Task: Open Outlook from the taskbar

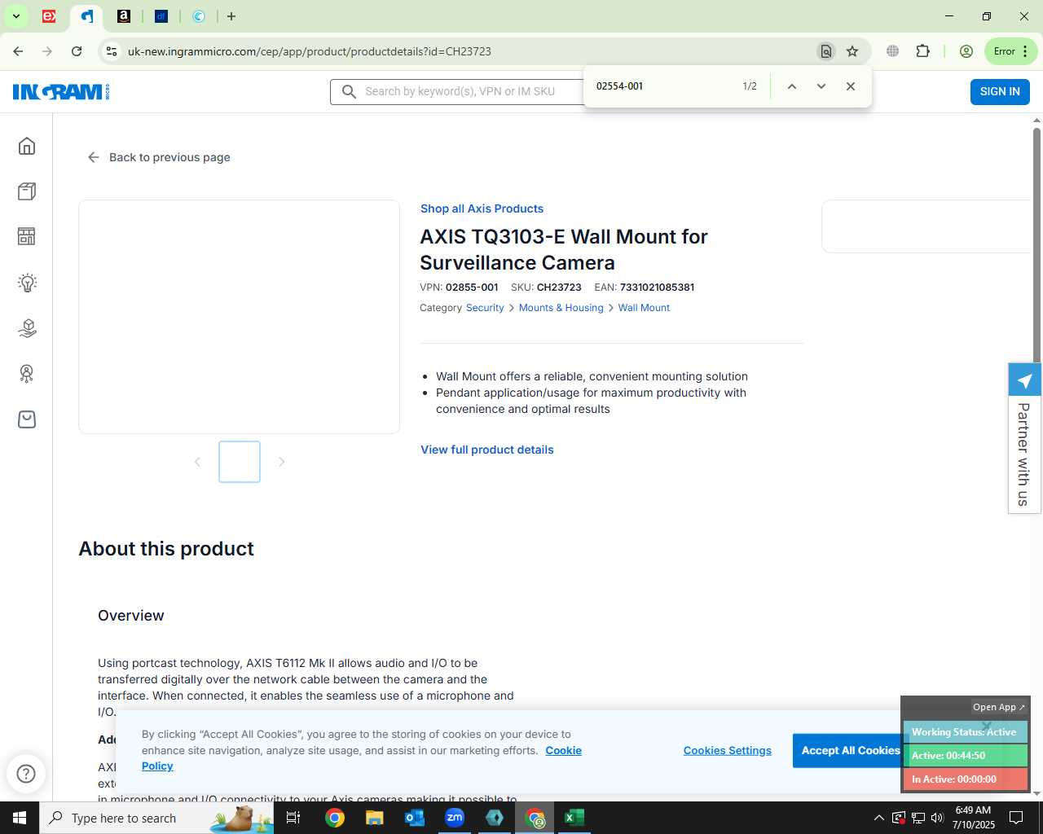Action: (x=415, y=818)
